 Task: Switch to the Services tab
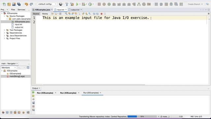[21, 10]
